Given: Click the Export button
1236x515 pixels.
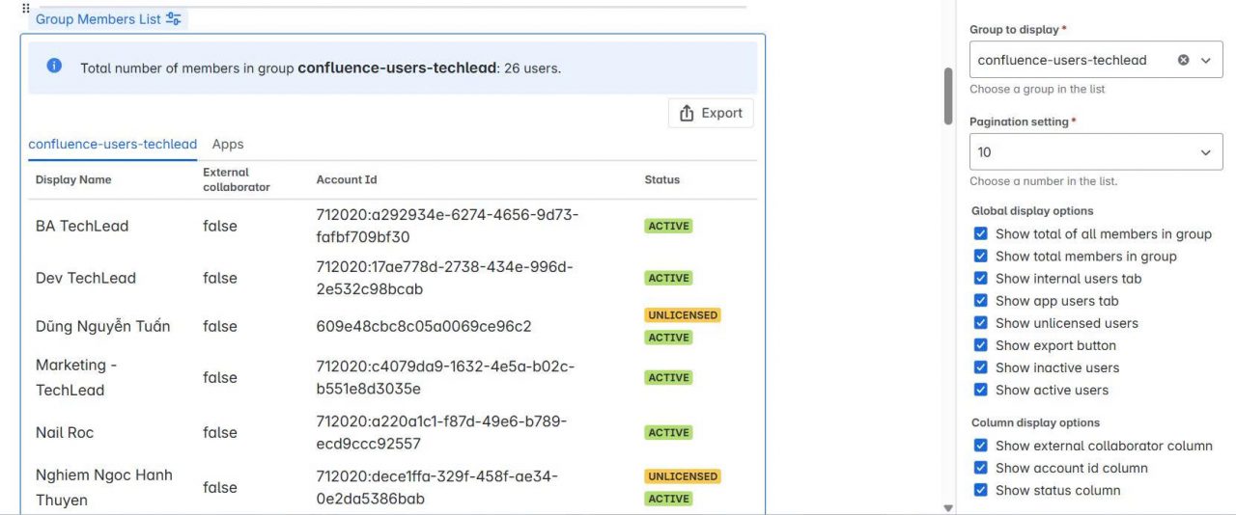Looking at the screenshot, I should click(711, 113).
